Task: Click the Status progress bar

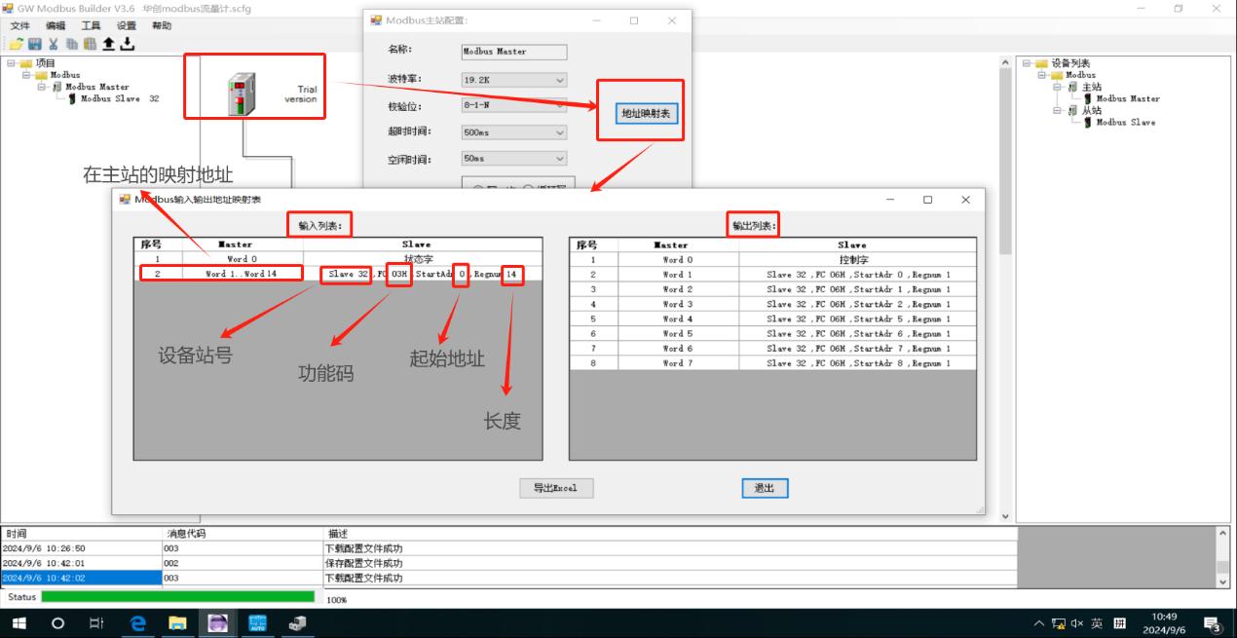Action: click(x=178, y=596)
